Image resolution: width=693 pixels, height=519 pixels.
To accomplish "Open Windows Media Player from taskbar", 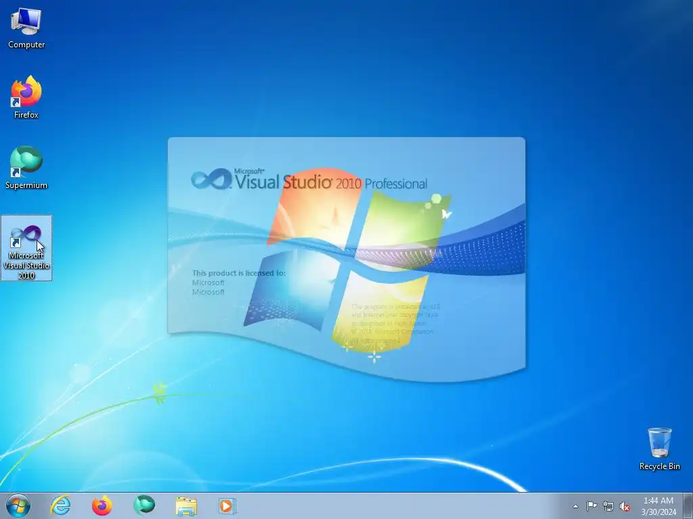I will pos(227,505).
